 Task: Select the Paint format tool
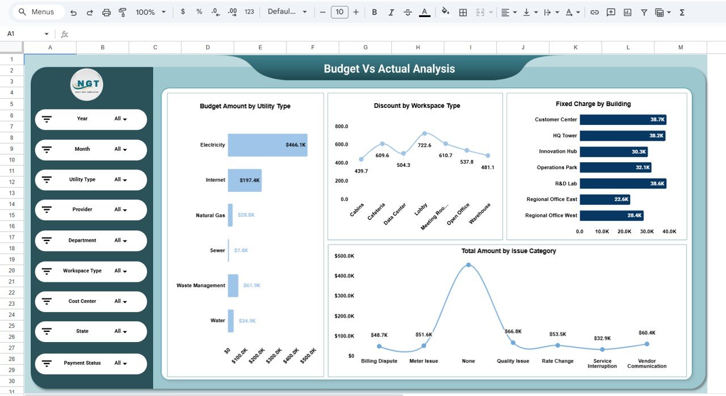[x=123, y=11]
